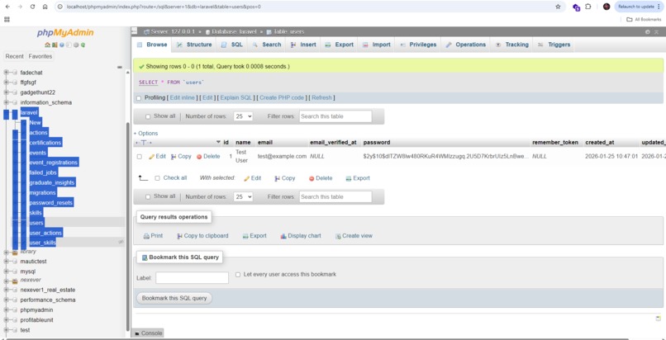Expand the information_schema database node

click(x=7, y=102)
